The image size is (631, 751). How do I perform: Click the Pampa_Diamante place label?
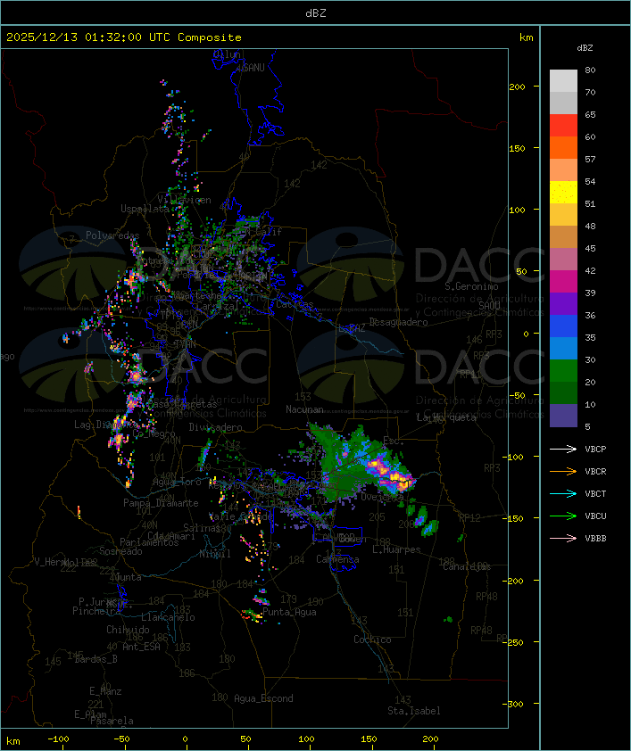[x=161, y=503]
